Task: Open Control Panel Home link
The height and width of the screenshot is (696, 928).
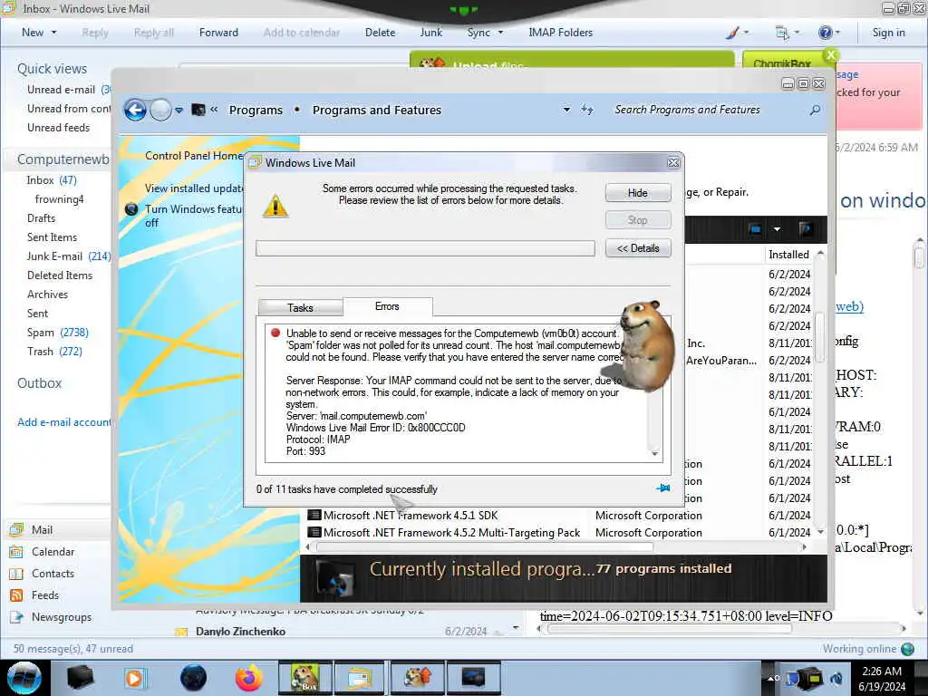Action: point(194,156)
